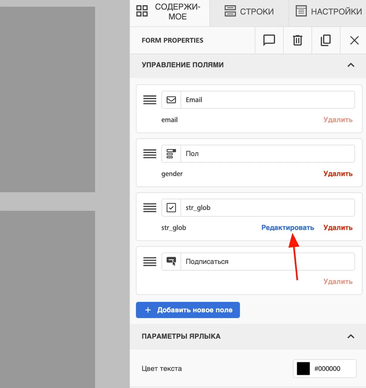Collapse the Управление полями section

(351, 65)
